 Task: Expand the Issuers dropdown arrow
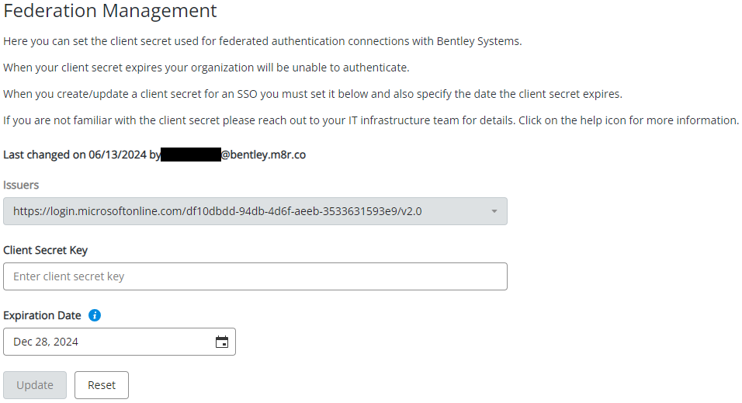pos(494,211)
